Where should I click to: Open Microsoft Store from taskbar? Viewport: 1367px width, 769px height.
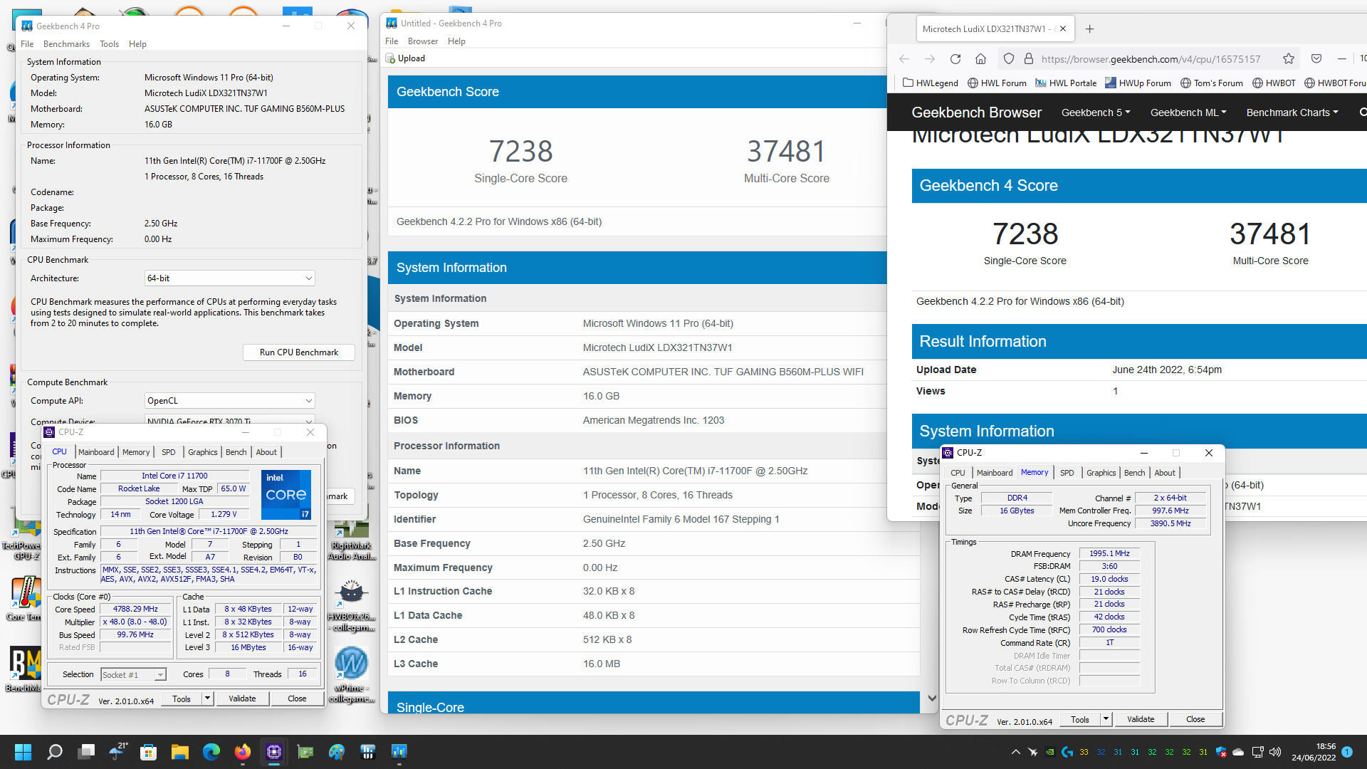click(x=148, y=752)
